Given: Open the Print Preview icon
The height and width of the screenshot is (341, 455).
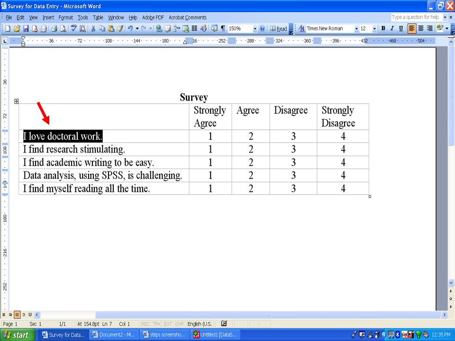Looking at the screenshot, I should 63,29.
